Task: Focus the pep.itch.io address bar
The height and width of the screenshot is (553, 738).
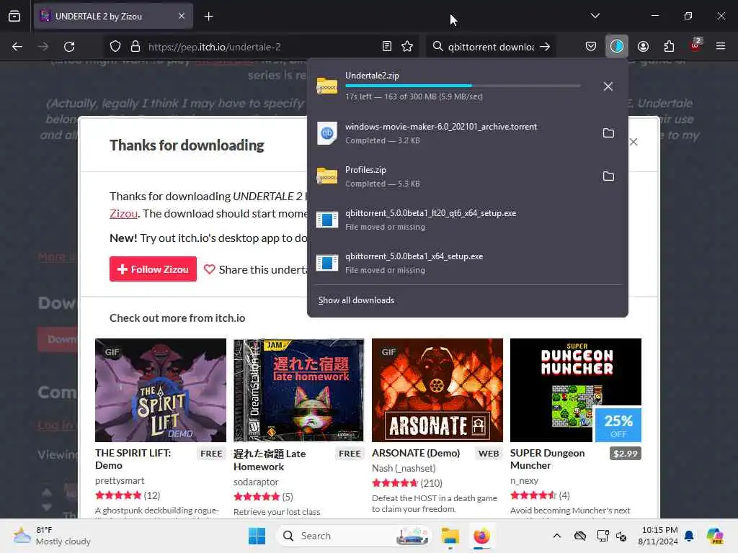Action: (261, 47)
